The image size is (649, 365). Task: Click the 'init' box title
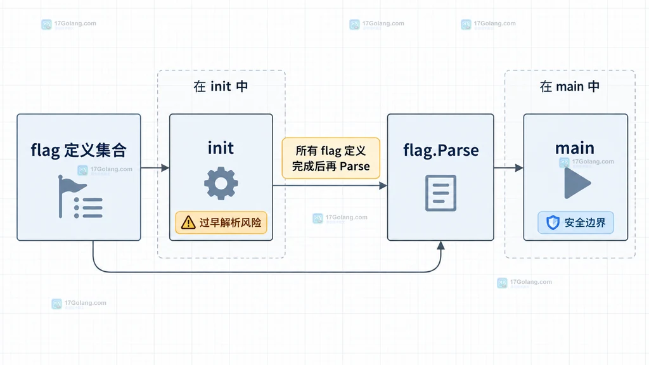tap(221, 148)
